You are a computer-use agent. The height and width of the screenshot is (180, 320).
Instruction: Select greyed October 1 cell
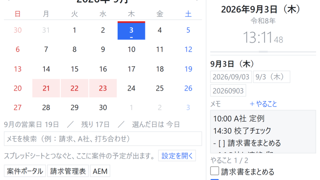pos(131,107)
